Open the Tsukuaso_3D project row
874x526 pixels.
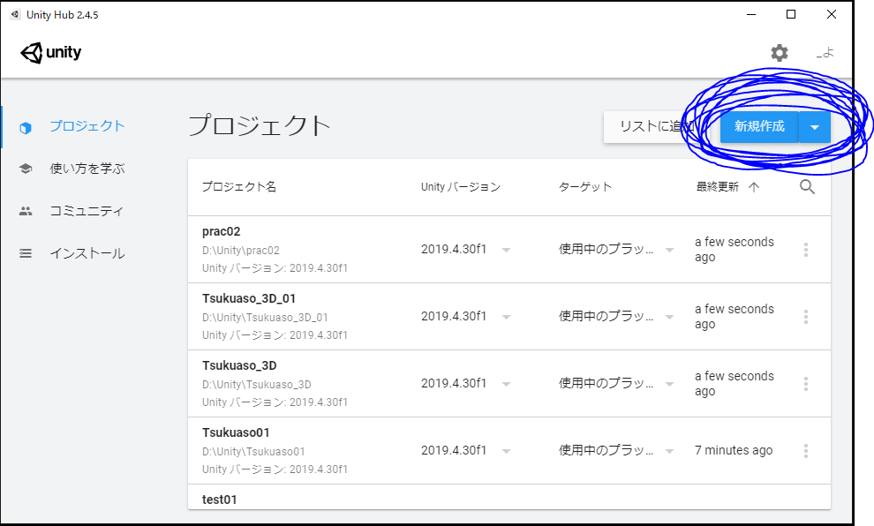(x=509, y=384)
